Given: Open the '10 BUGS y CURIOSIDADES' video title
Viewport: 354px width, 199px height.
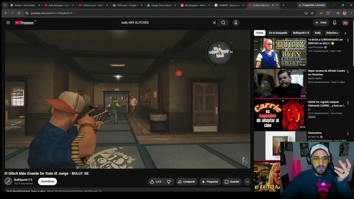Looking at the screenshot, I should (x=326, y=41).
